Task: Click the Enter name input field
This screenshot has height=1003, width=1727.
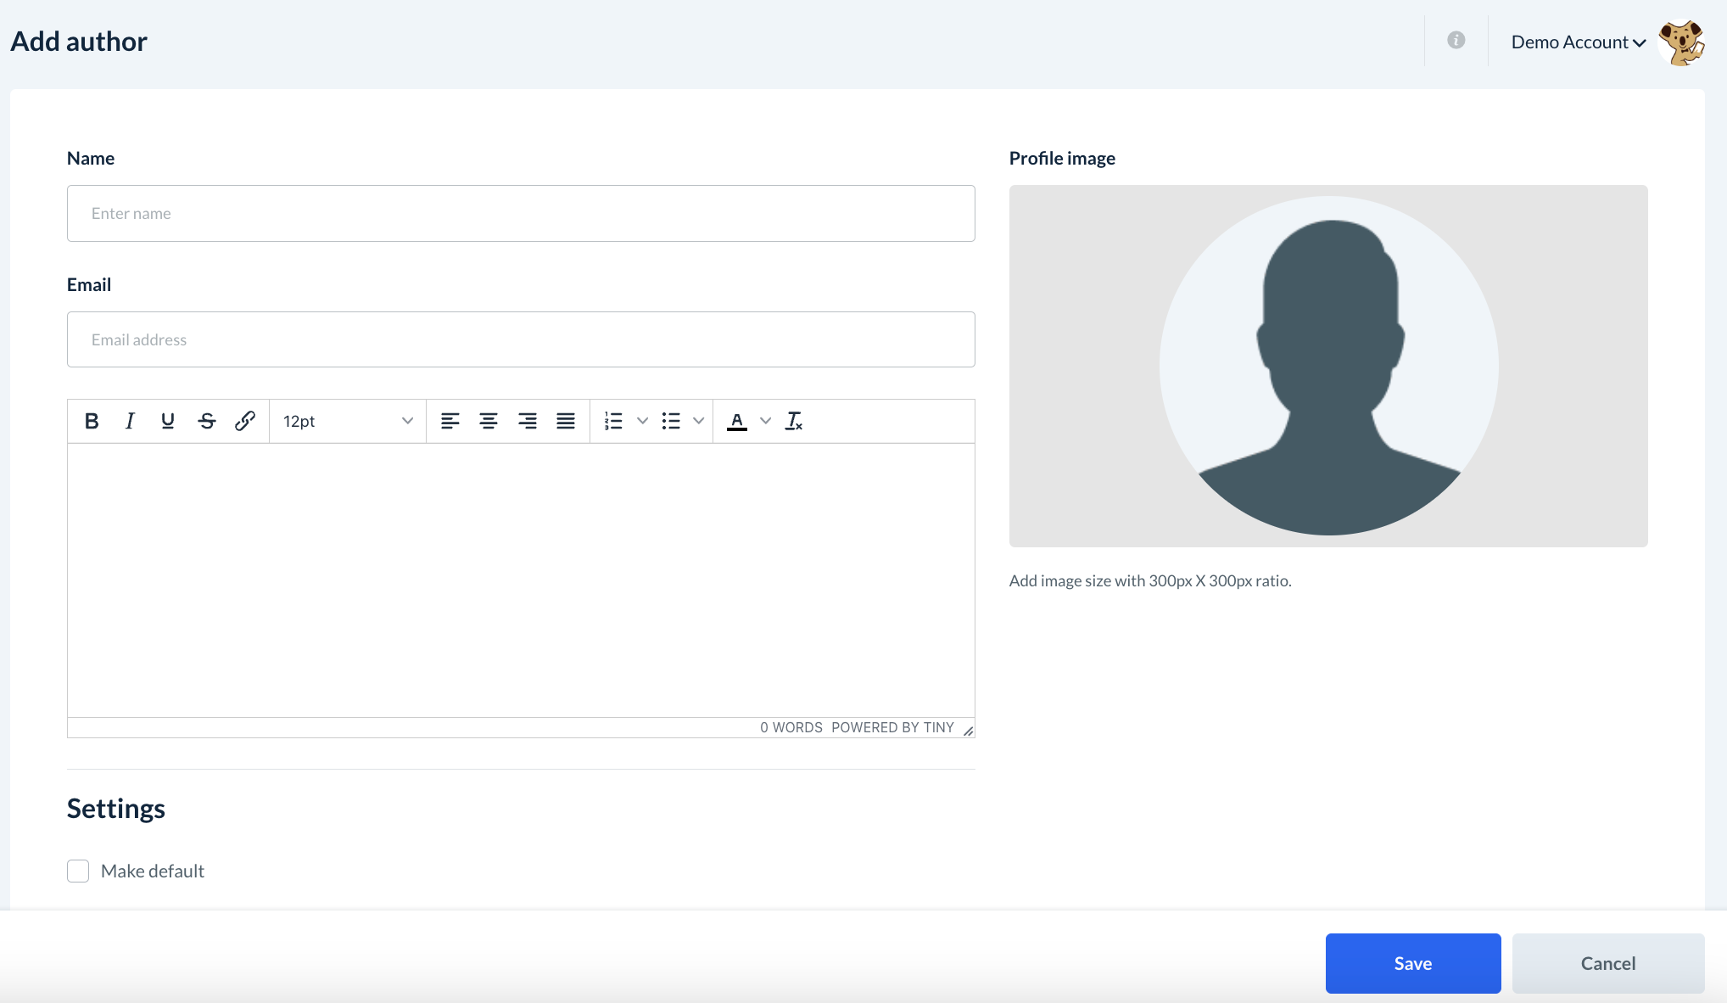Action: [521, 213]
